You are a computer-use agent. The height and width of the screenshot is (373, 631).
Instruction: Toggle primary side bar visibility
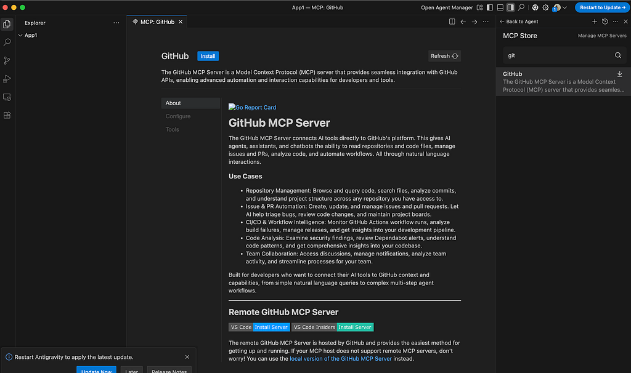pyautogui.click(x=490, y=7)
